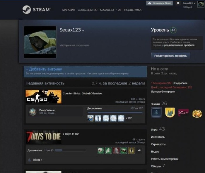Select the blue number 6 badge

[x=156, y=112]
